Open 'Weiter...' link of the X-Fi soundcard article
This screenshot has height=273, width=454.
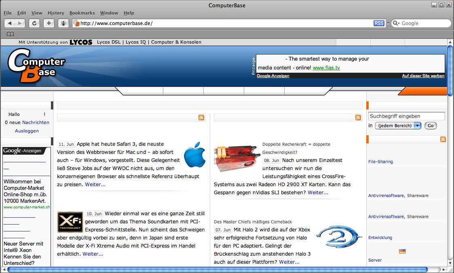(93, 254)
